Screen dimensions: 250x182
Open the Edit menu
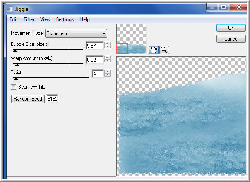click(14, 19)
